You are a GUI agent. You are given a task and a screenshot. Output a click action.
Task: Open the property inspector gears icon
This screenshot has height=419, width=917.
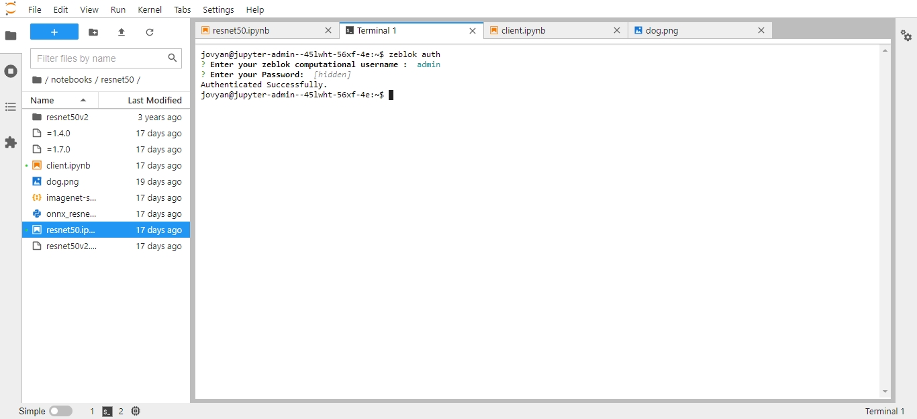(906, 36)
